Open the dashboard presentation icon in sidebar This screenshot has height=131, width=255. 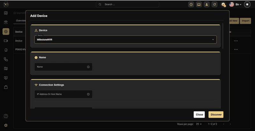pyautogui.click(x=6, y=13)
